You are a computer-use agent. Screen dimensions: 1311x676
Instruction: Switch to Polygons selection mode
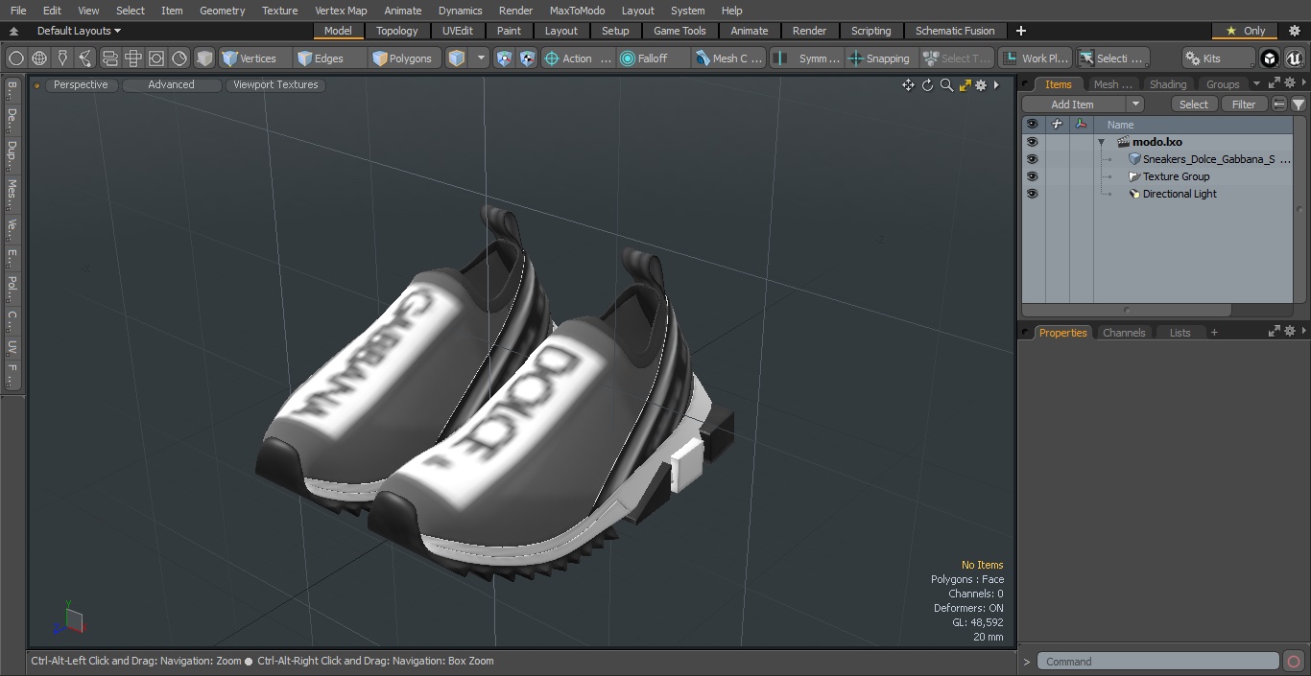point(403,58)
